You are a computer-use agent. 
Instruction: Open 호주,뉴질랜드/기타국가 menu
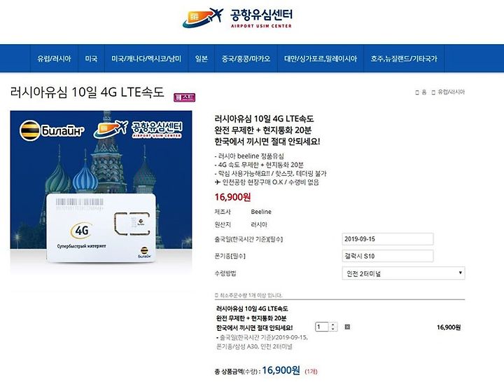(404, 59)
